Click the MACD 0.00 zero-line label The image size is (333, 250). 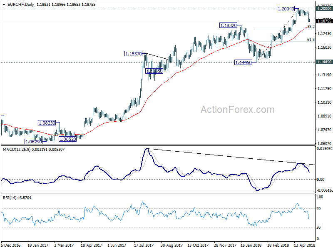[321, 180]
